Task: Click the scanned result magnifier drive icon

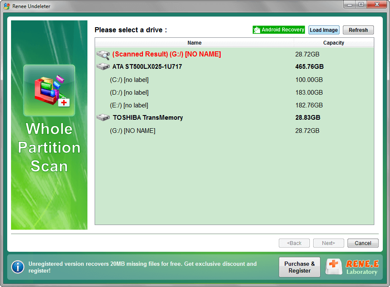Action: (x=103, y=55)
